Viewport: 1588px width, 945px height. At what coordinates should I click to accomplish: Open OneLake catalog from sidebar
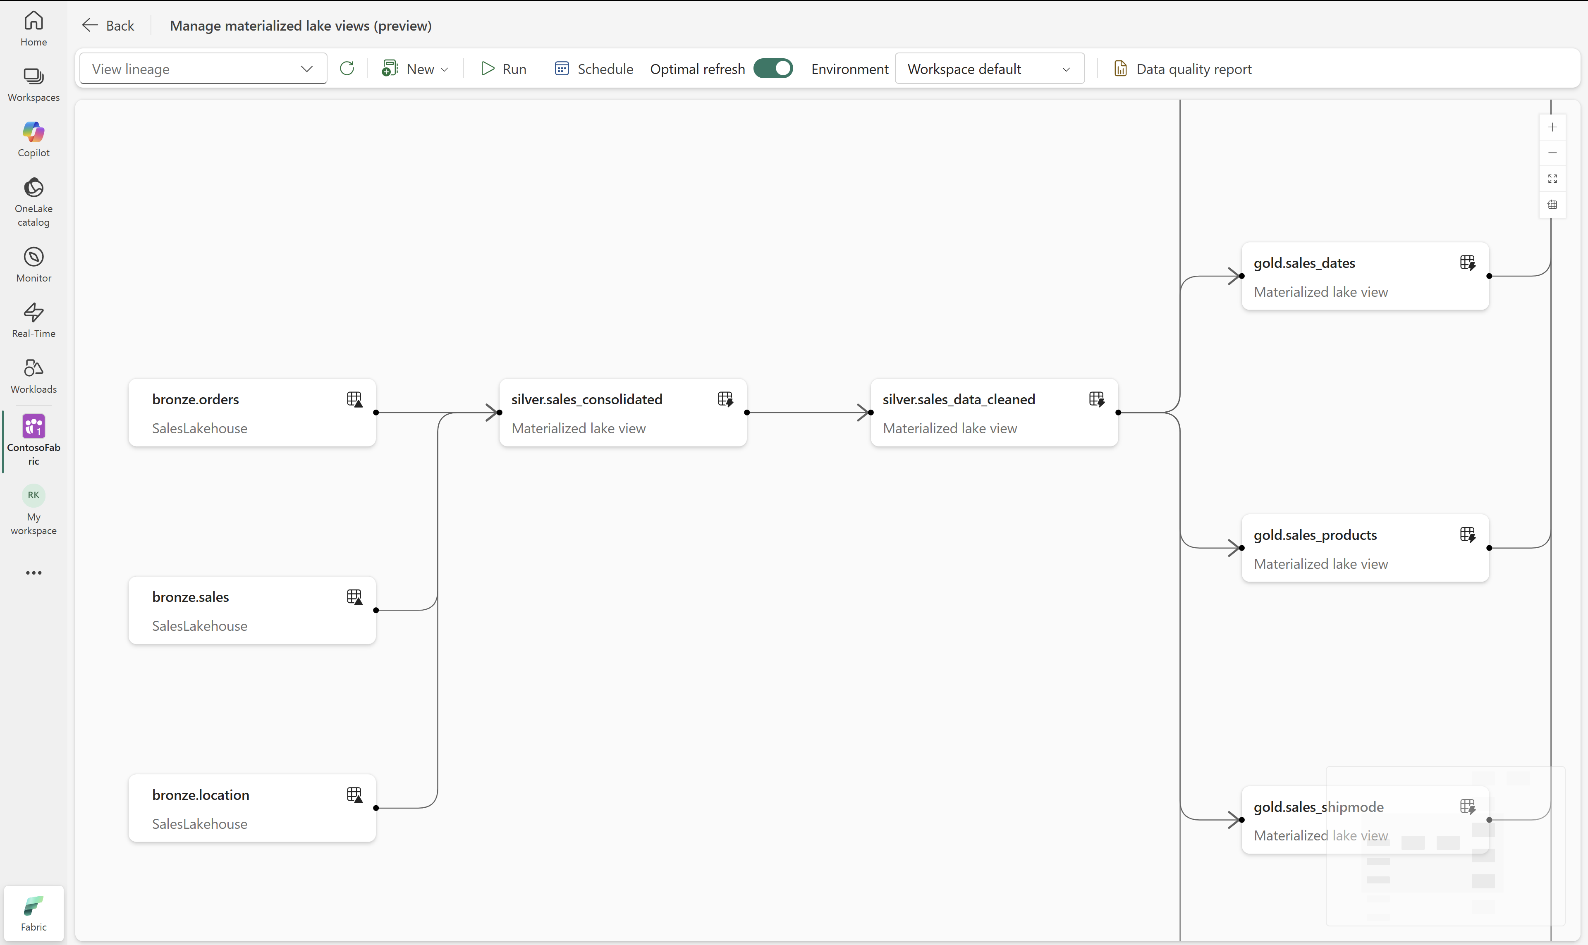coord(33,200)
